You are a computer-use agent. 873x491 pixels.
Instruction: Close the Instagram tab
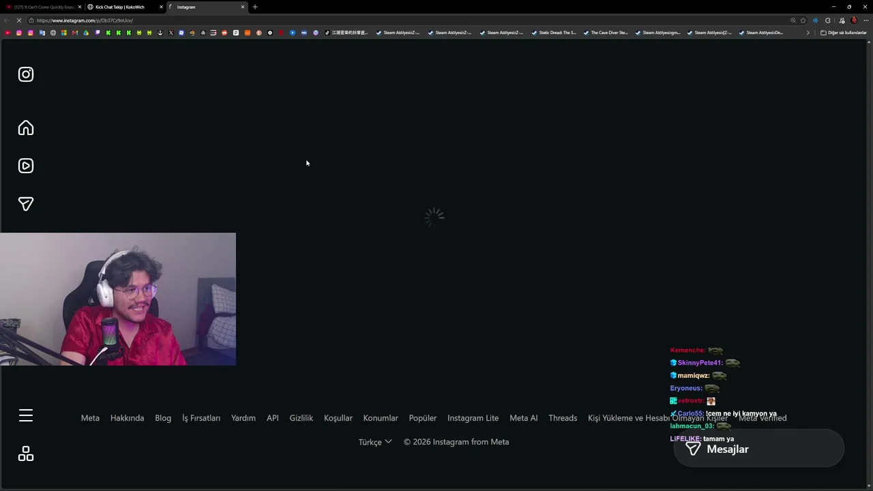(x=242, y=7)
